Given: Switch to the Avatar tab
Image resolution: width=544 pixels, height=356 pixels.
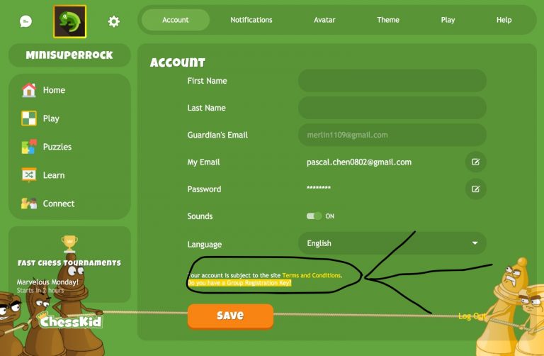Looking at the screenshot, I should tap(324, 20).
